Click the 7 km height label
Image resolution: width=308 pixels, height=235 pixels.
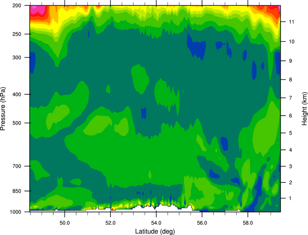[291, 98]
